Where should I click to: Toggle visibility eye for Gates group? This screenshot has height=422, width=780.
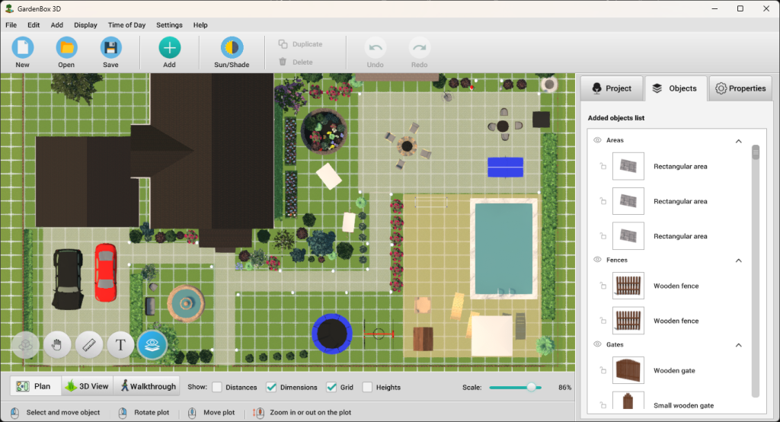coord(597,344)
